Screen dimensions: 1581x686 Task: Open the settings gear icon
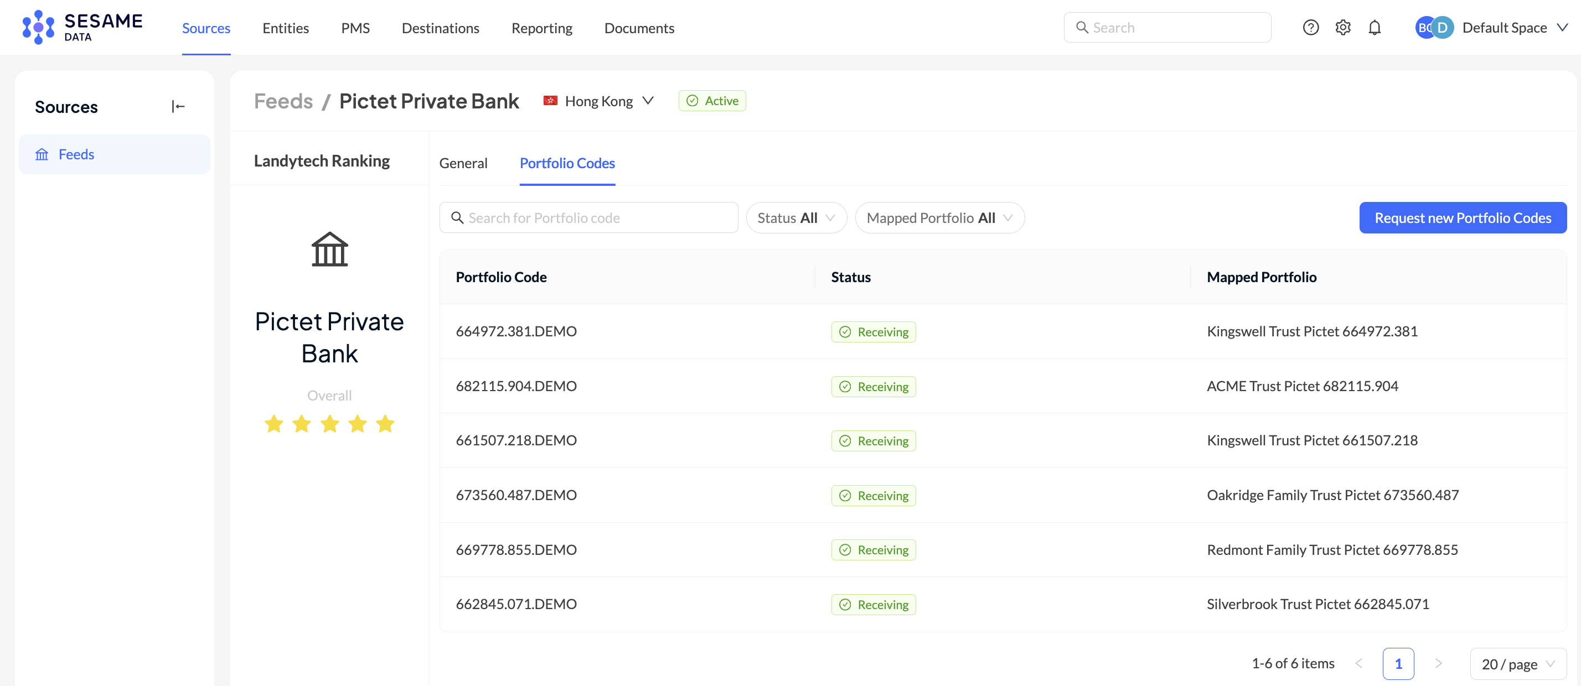1342,28
